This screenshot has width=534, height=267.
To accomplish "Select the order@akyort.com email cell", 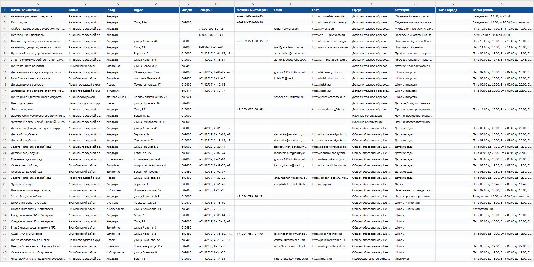I will pyautogui.click(x=291, y=29).
